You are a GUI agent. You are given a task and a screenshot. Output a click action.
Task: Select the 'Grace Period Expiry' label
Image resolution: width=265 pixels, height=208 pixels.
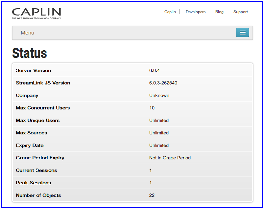click(x=40, y=158)
